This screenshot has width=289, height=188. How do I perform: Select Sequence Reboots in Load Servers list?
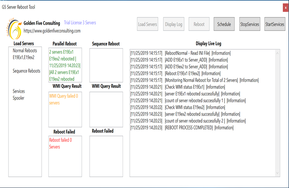(27, 71)
